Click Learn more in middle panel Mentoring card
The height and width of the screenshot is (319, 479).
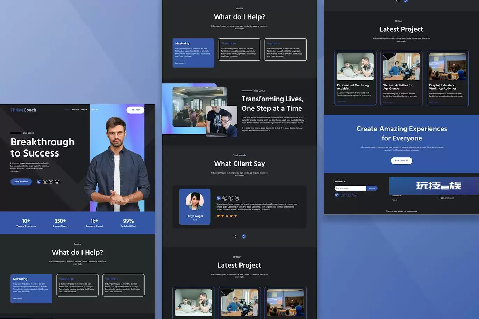tap(180, 63)
